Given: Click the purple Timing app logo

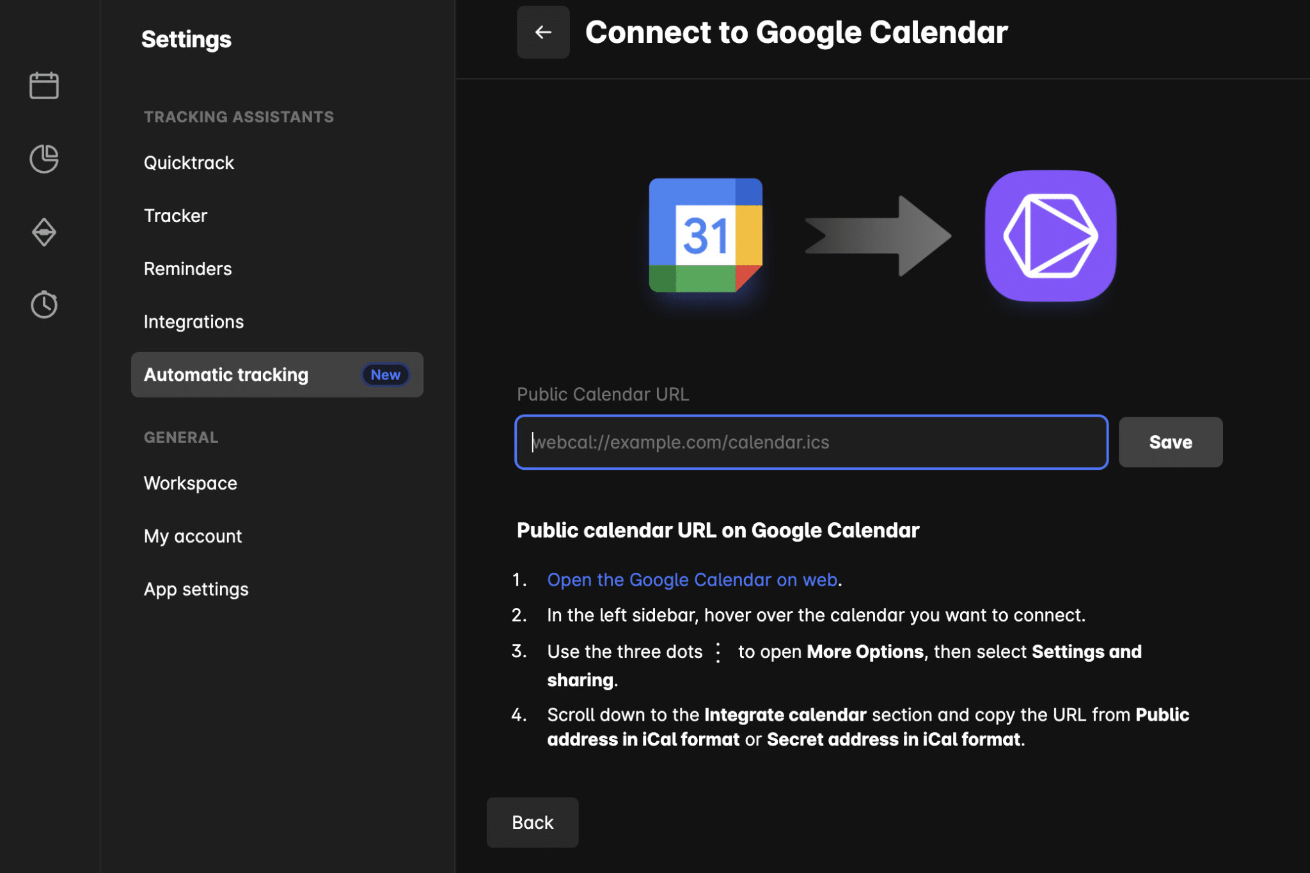Looking at the screenshot, I should (x=1050, y=236).
